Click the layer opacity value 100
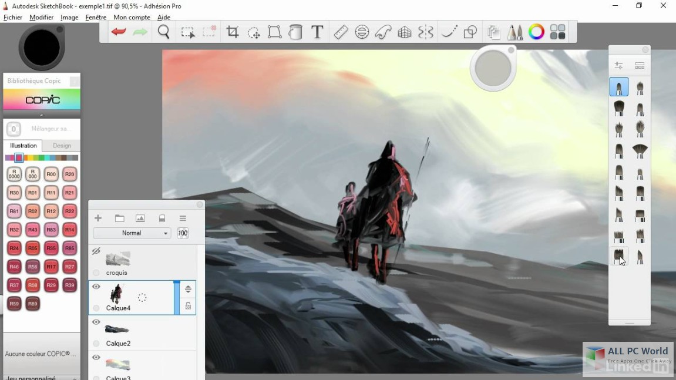 [183, 233]
